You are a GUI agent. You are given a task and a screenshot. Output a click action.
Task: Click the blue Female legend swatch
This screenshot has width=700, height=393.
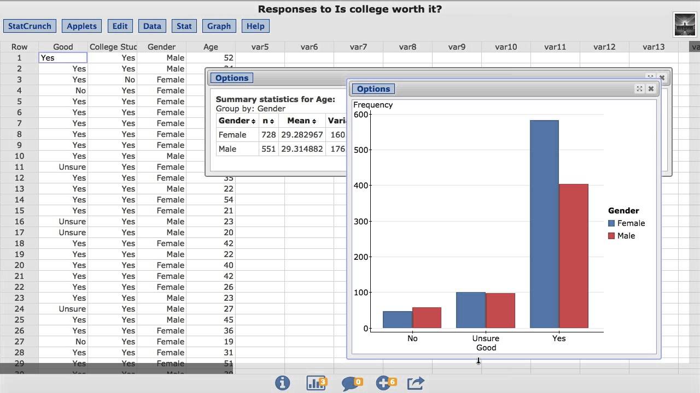pyautogui.click(x=611, y=223)
